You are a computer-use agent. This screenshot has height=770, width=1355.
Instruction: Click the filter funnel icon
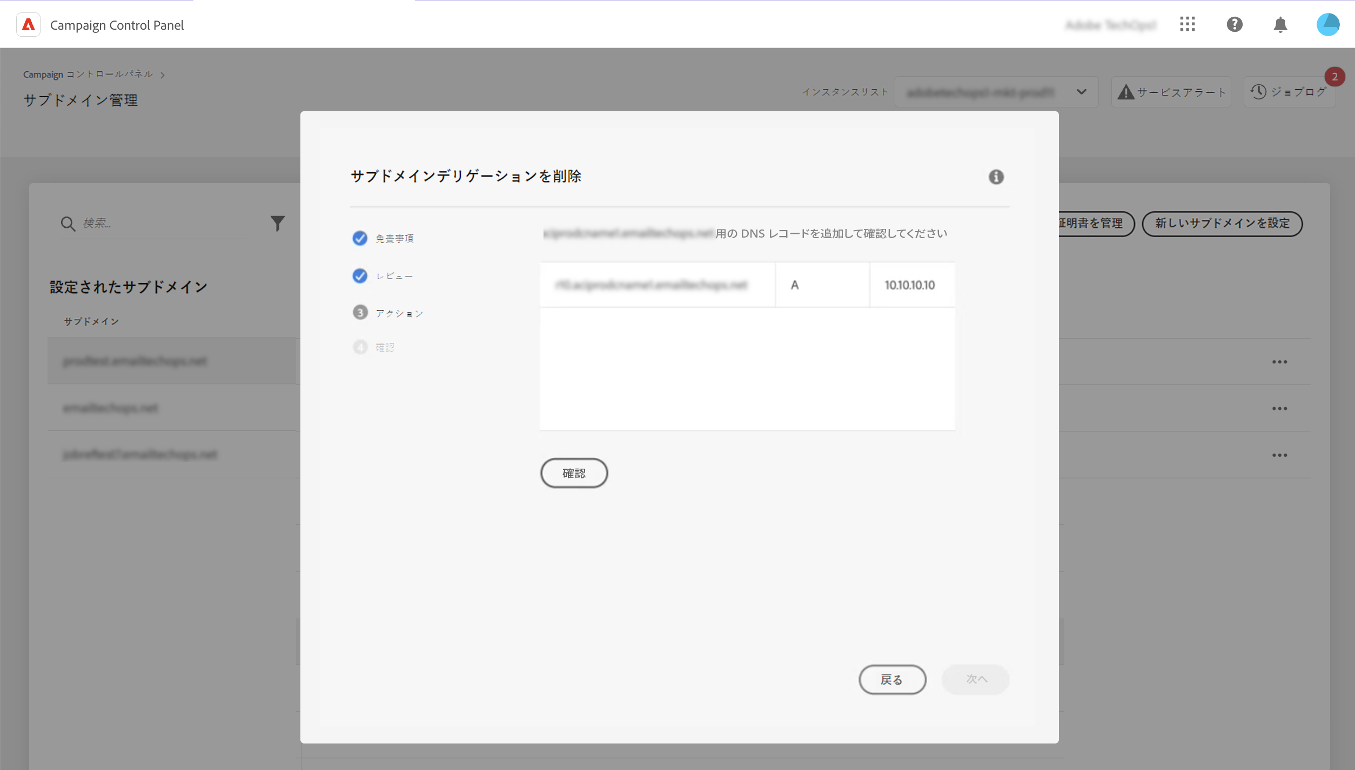[x=277, y=223]
